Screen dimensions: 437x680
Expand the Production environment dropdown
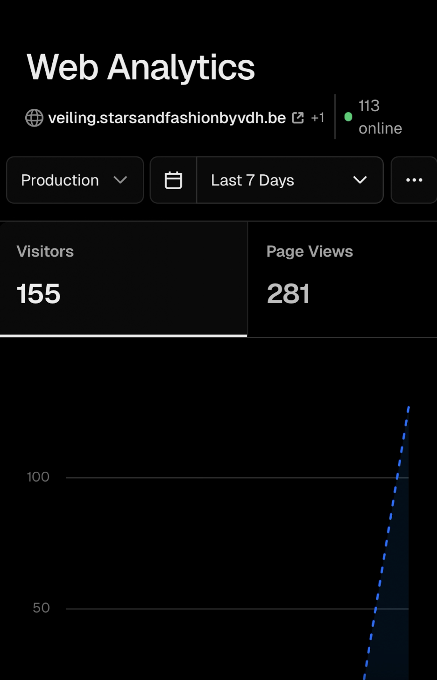(x=75, y=180)
